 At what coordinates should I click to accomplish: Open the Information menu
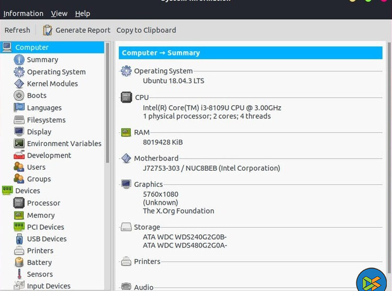pyautogui.click(x=24, y=14)
